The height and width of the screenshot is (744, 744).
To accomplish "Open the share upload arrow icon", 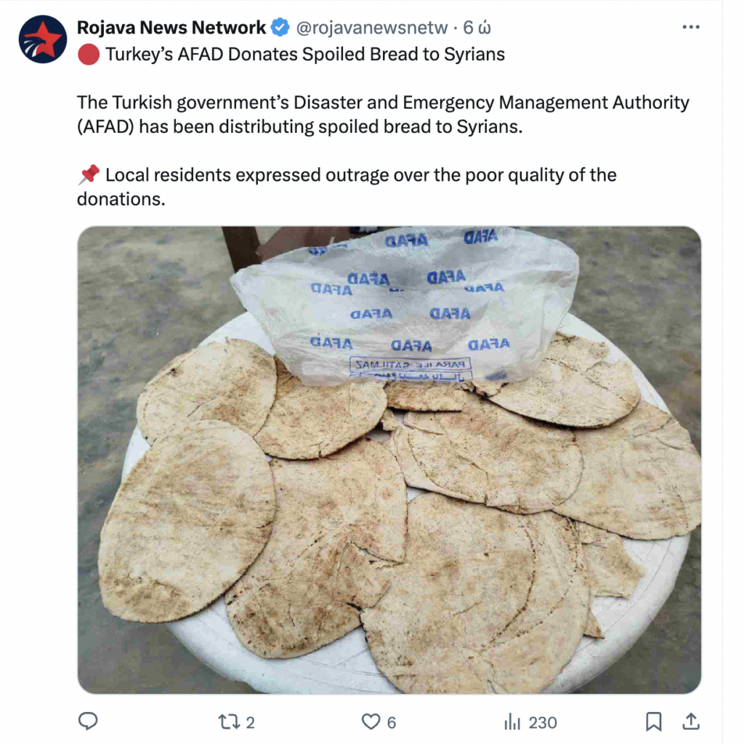I will tap(691, 721).
